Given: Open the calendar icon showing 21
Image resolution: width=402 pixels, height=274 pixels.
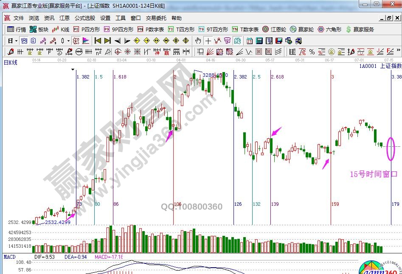Looking at the screenshot, I should [x=249, y=41].
